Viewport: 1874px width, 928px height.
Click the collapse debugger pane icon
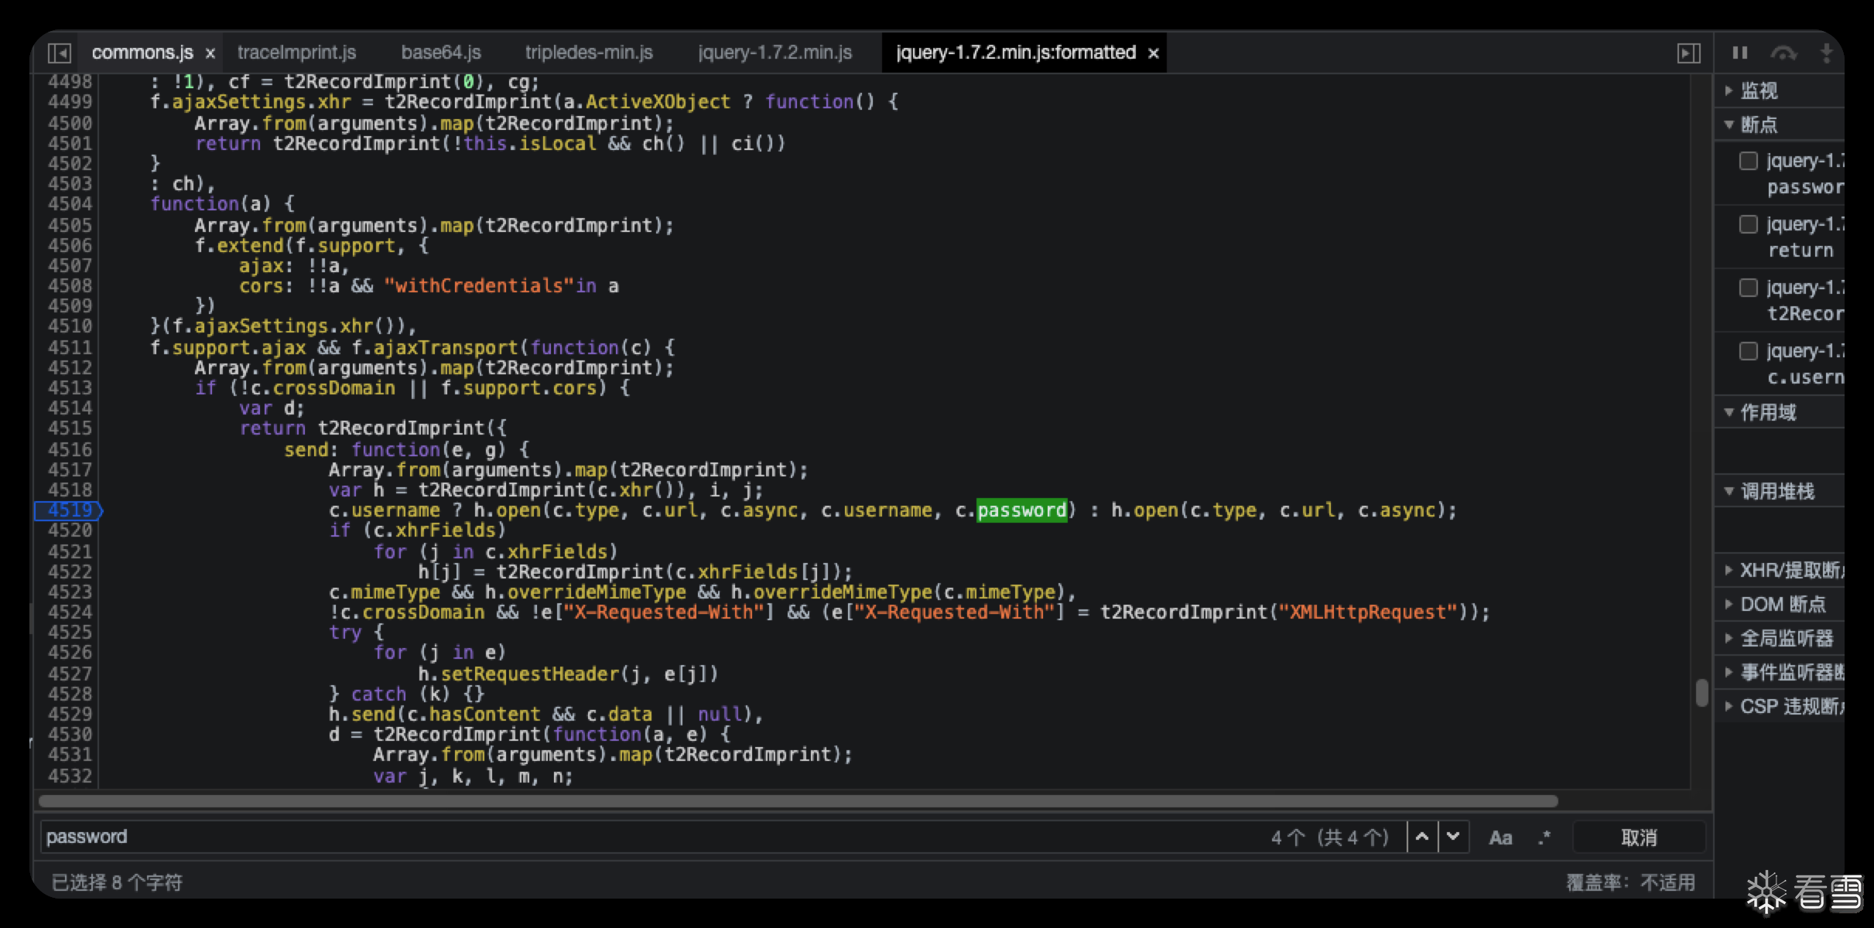1688,53
